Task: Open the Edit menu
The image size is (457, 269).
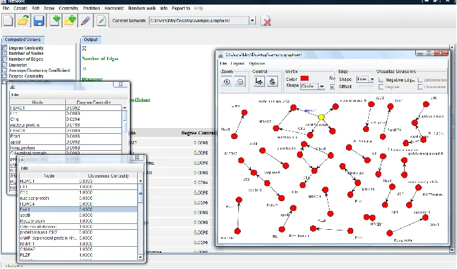Action: pyautogui.click(x=35, y=8)
